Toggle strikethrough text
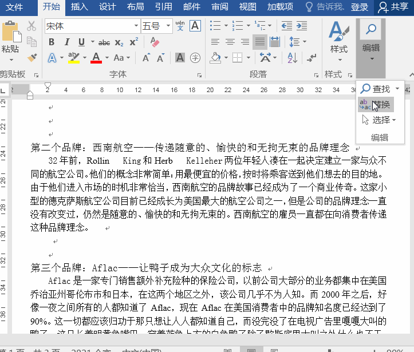 tap(104, 42)
